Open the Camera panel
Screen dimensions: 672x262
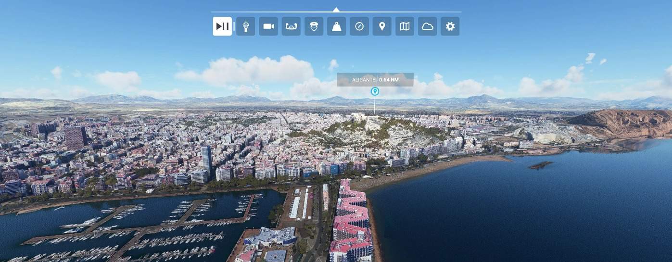click(x=268, y=26)
